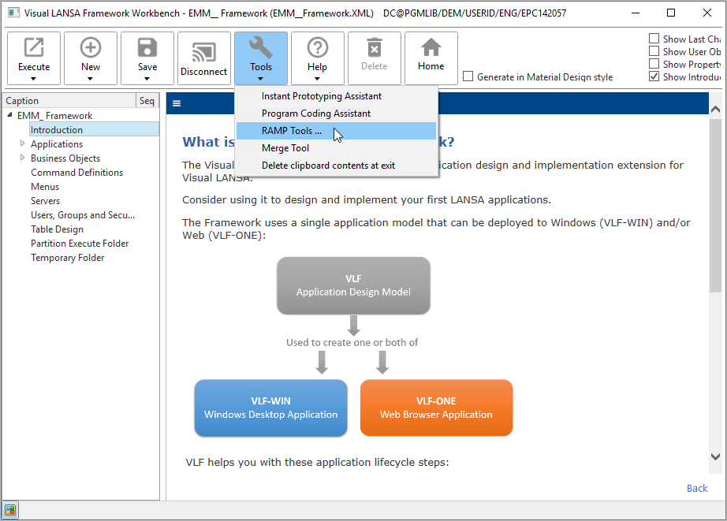
Task: Toggle Show Property checkbox
Action: pyautogui.click(x=654, y=64)
